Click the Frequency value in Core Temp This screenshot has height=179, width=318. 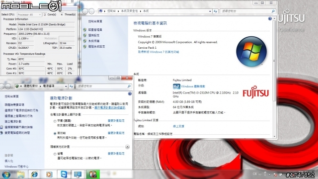click(x=46, y=34)
